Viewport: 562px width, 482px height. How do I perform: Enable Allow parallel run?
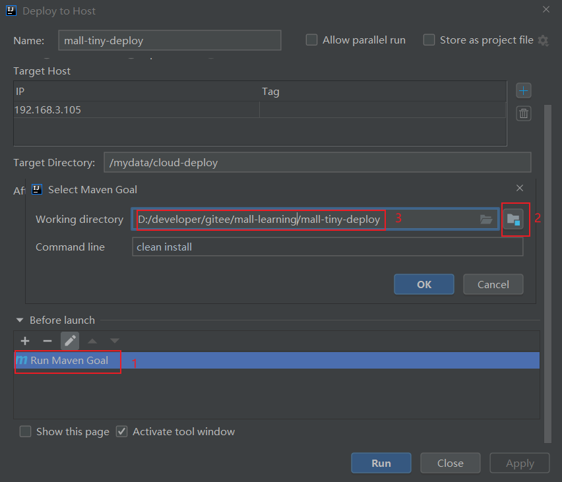tap(312, 40)
